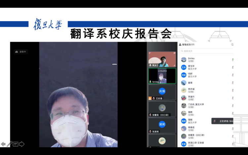Select the pen annotation tool
Image resolution: width=248 pixels, height=155 pixels.
tap(9, 144)
